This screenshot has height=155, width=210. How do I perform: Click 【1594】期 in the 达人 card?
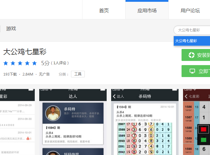click(x=53, y=128)
